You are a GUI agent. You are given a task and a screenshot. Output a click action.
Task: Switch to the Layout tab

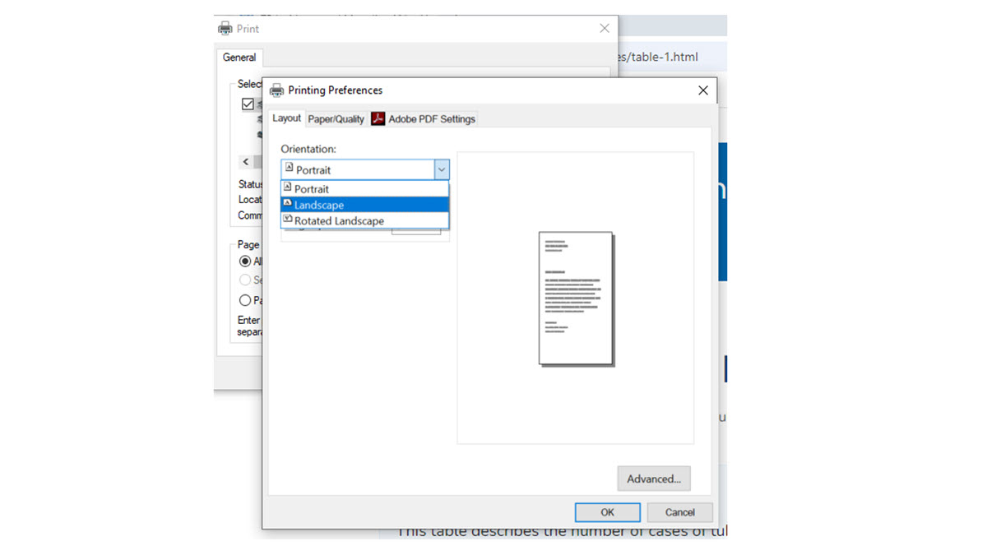pos(286,118)
